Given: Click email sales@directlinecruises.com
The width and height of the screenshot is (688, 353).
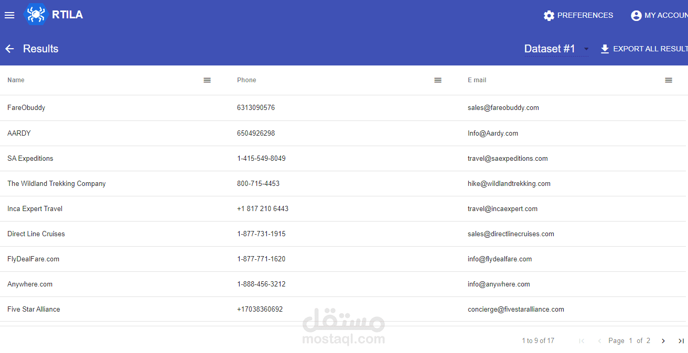Looking at the screenshot, I should point(511,234).
